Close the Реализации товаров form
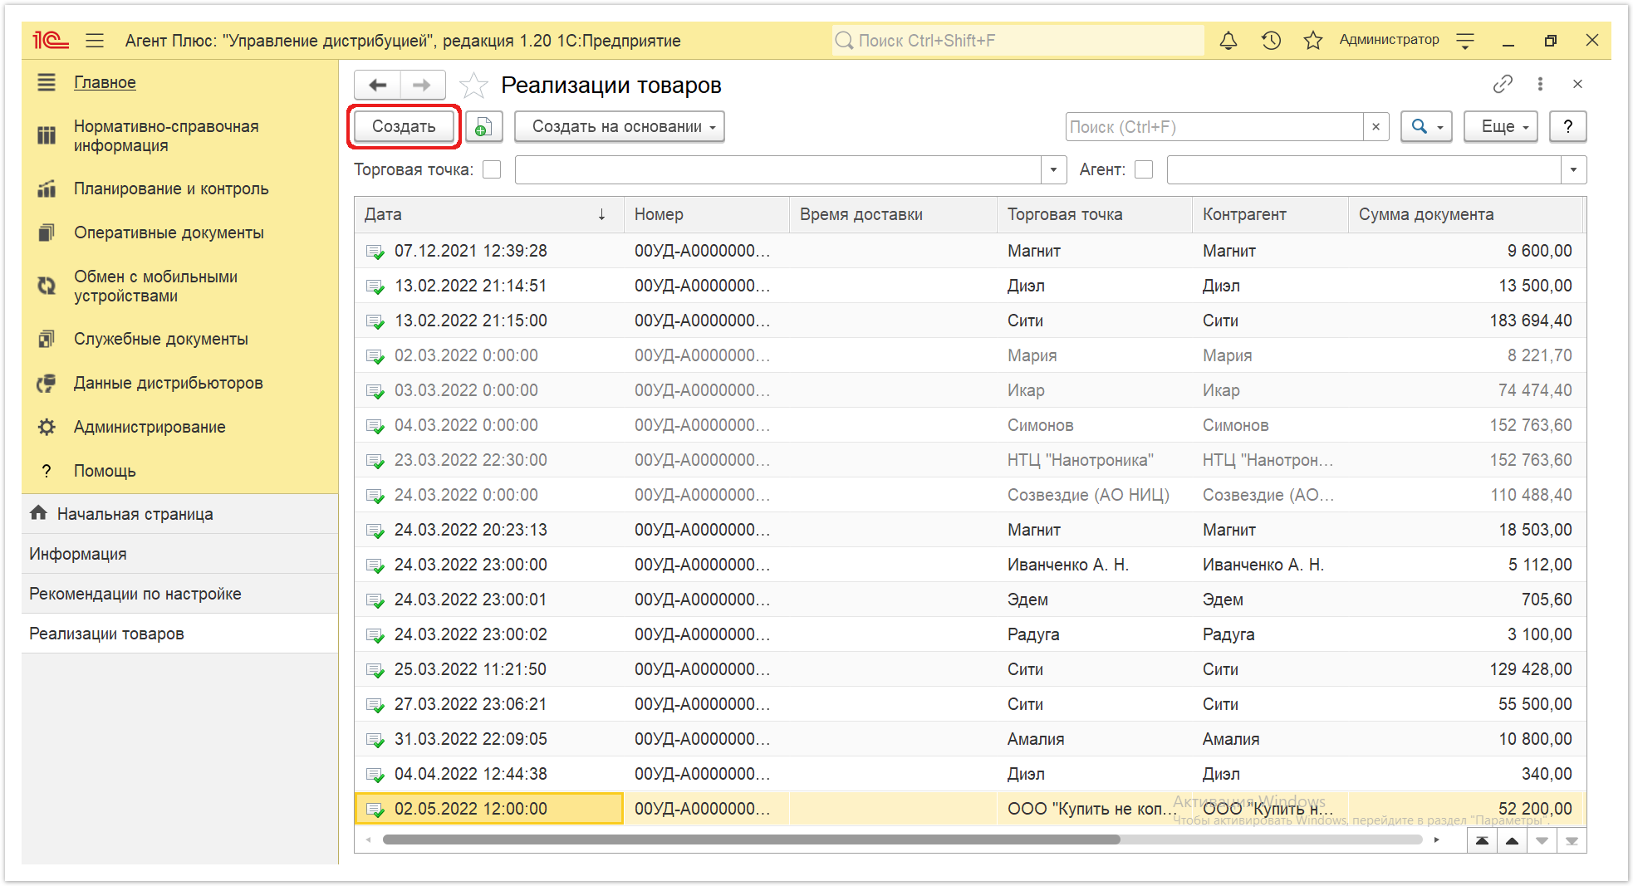 1577,84
